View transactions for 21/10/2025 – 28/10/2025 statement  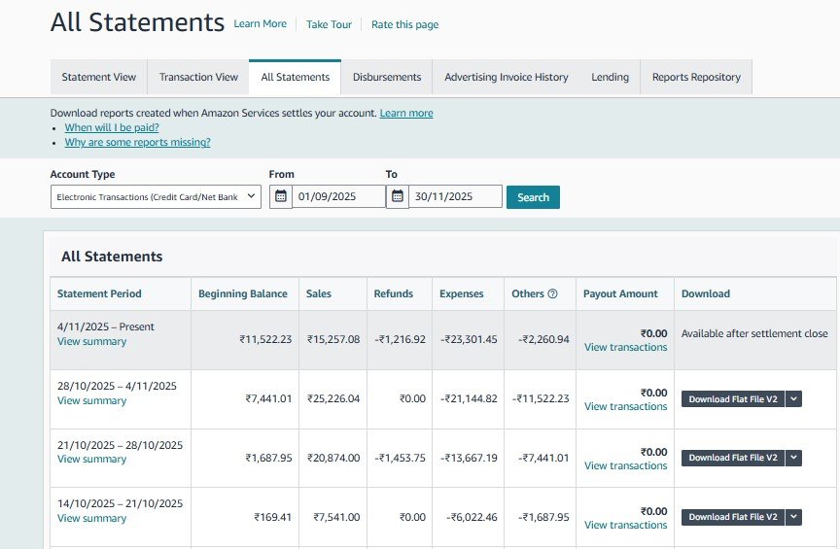click(x=626, y=465)
